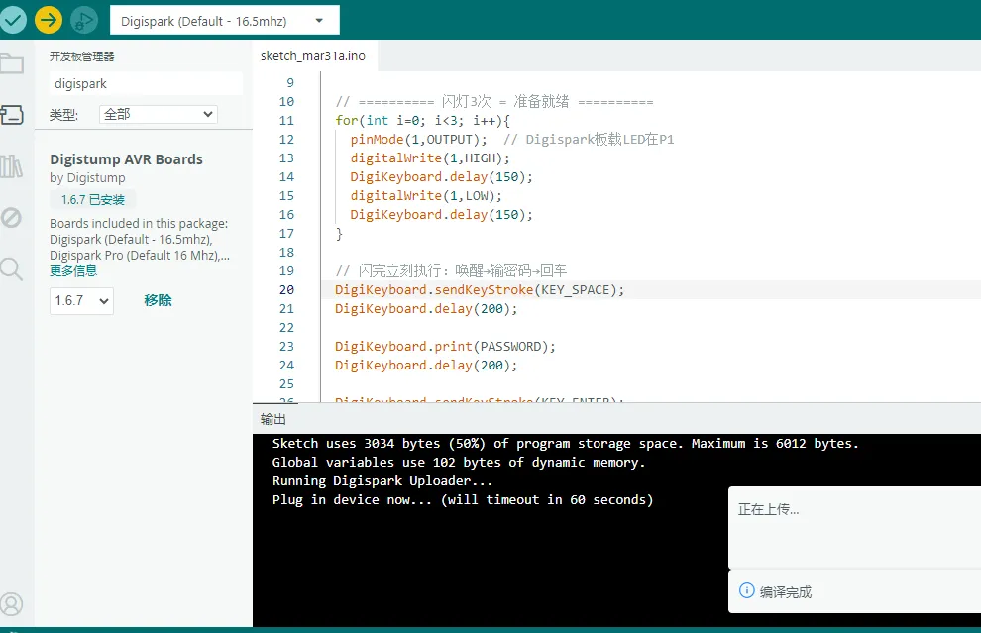The height and width of the screenshot is (633, 981).
Task: Click code line 20 with KEY_SPACE
Action: pyautogui.click(x=480, y=290)
